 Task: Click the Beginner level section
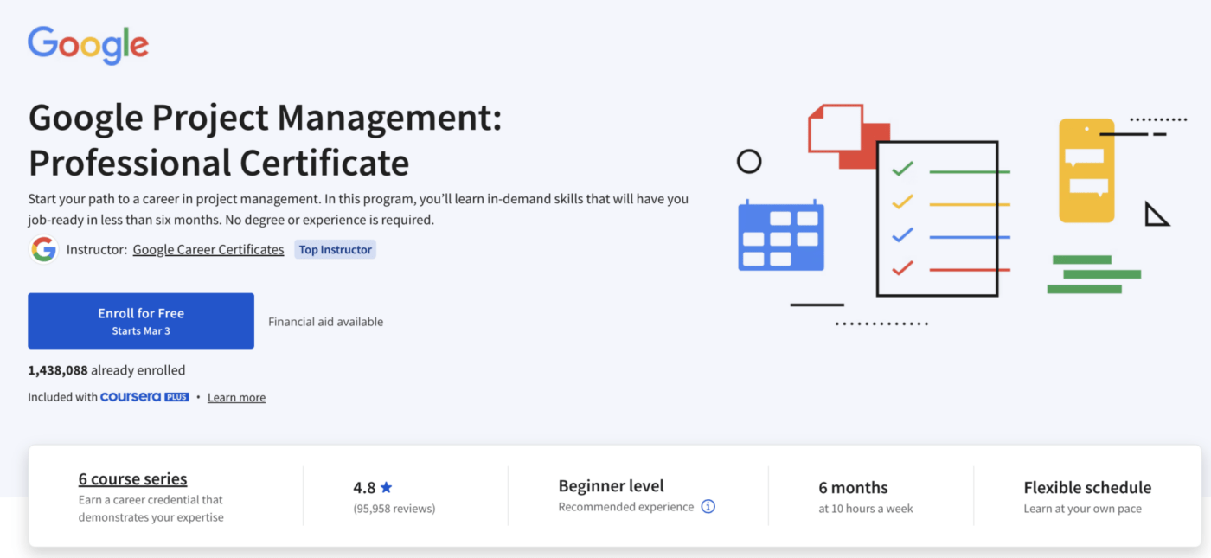click(x=612, y=486)
